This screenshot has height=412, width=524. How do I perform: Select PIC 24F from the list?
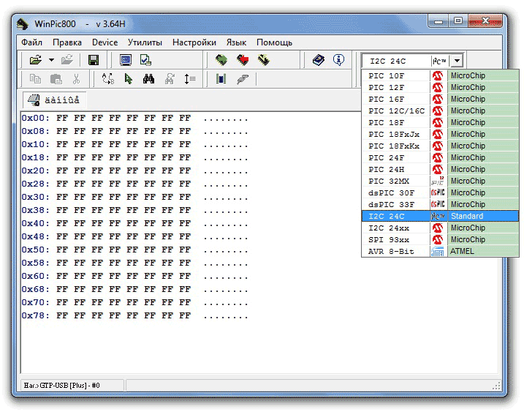tap(440, 157)
